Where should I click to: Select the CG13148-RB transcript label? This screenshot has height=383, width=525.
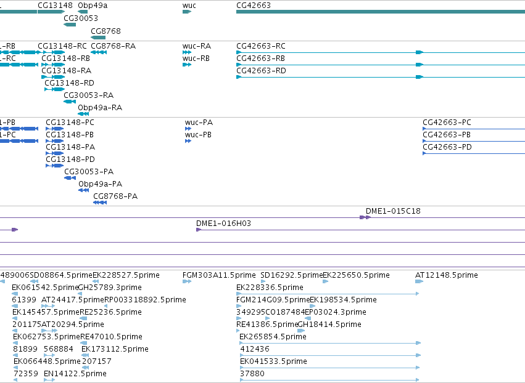(x=65, y=58)
